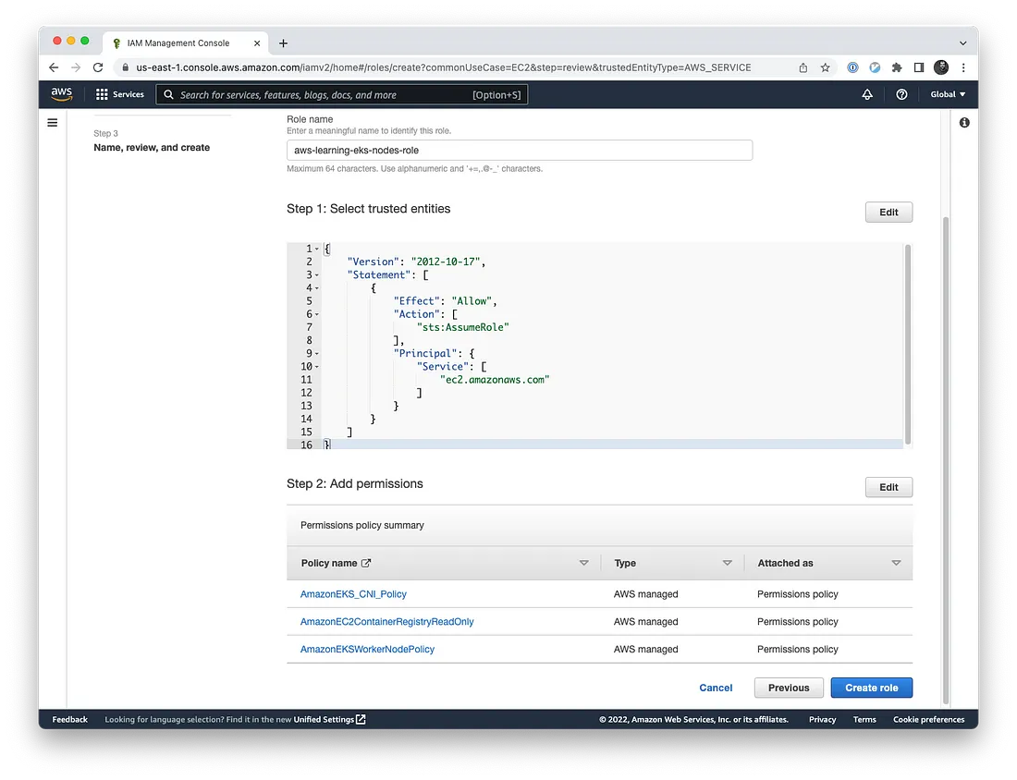Bookmark this page with the star
Screen dimensions: 1017x780
(x=825, y=67)
